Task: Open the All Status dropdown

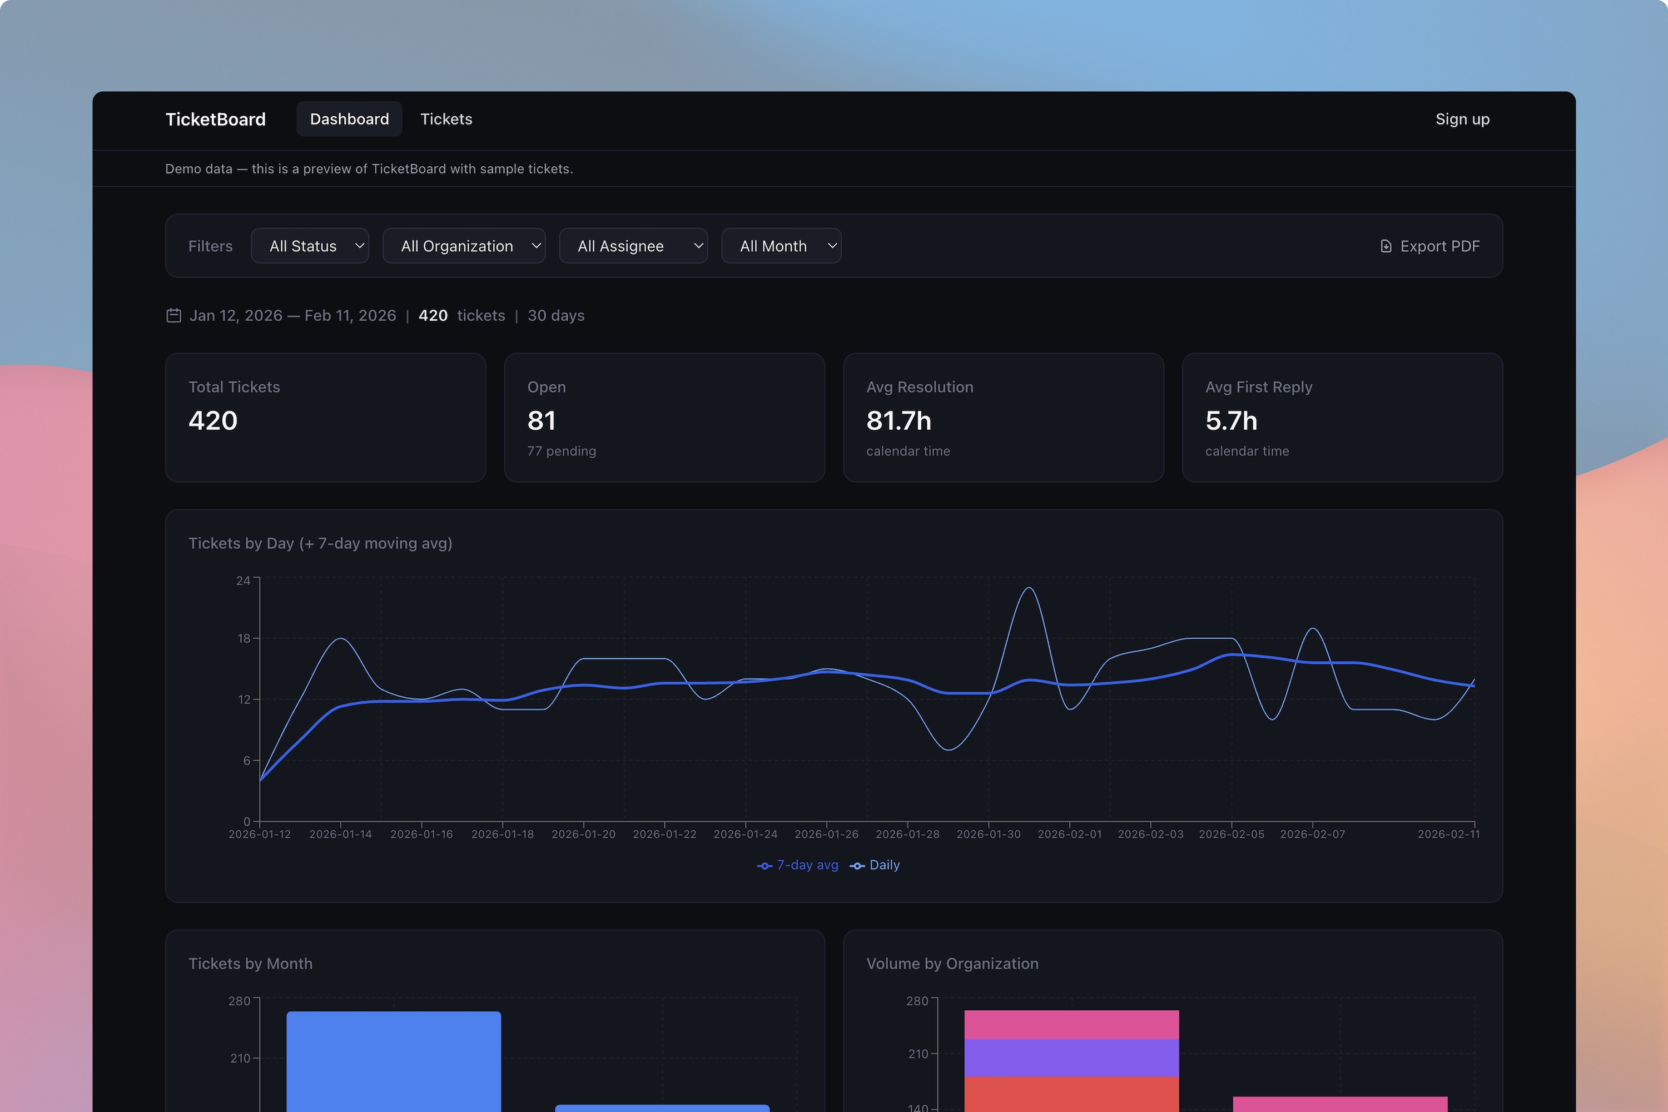Action: pos(310,245)
